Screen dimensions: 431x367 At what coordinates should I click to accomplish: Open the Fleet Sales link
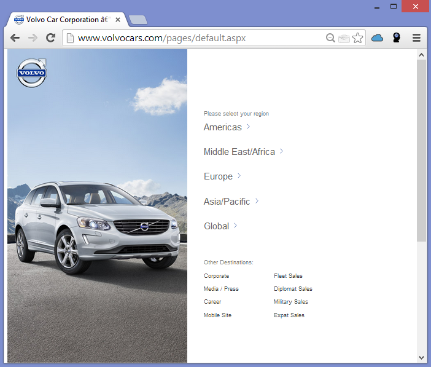(289, 276)
